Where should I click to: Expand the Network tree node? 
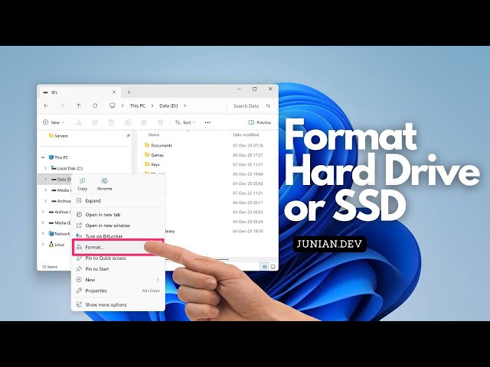(43, 233)
